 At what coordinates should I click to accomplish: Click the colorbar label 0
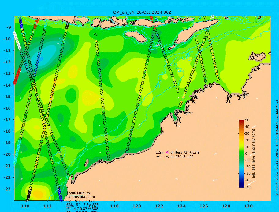coord(246,154)
